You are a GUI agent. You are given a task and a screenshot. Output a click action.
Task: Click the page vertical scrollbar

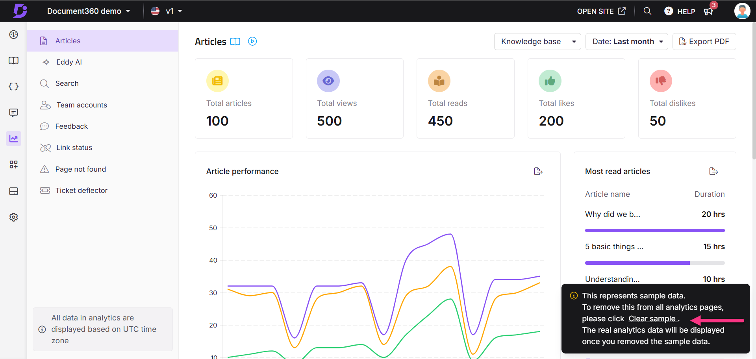(x=754, y=91)
